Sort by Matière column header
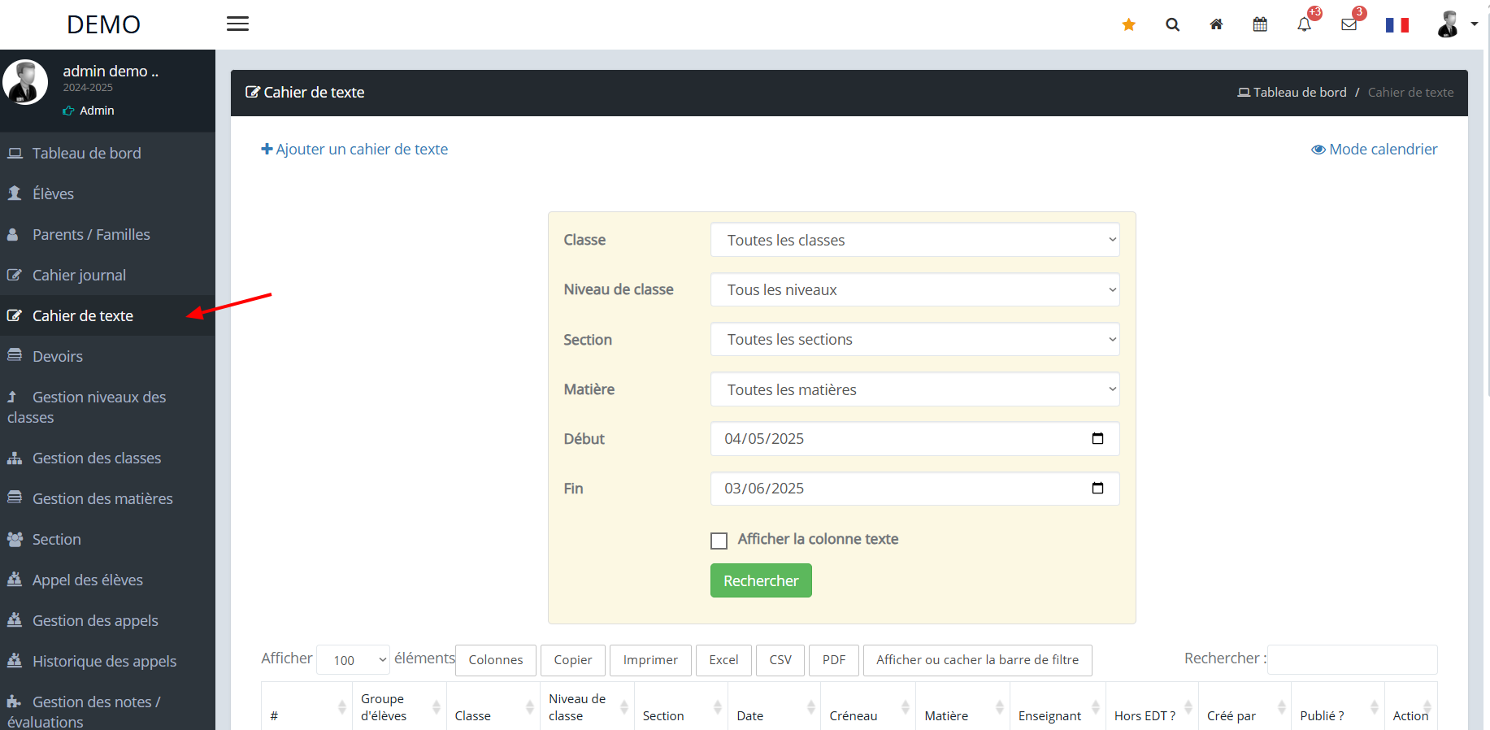This screenshot has width=1490, height=730. [x=962, y=706]
